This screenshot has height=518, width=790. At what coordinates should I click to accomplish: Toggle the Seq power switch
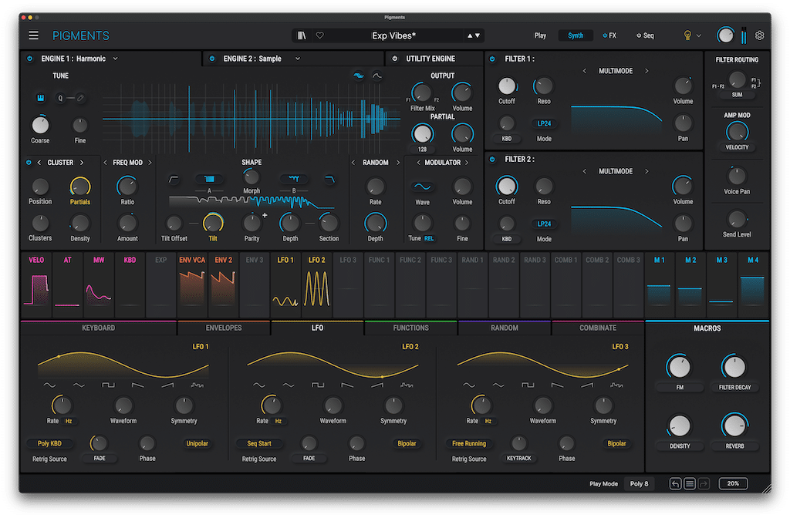[639, 35]
